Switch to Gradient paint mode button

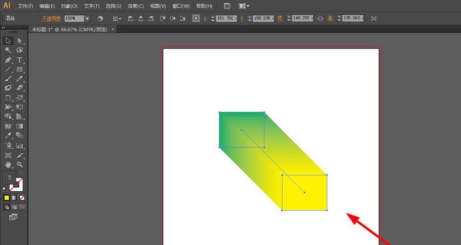(14, 198)
